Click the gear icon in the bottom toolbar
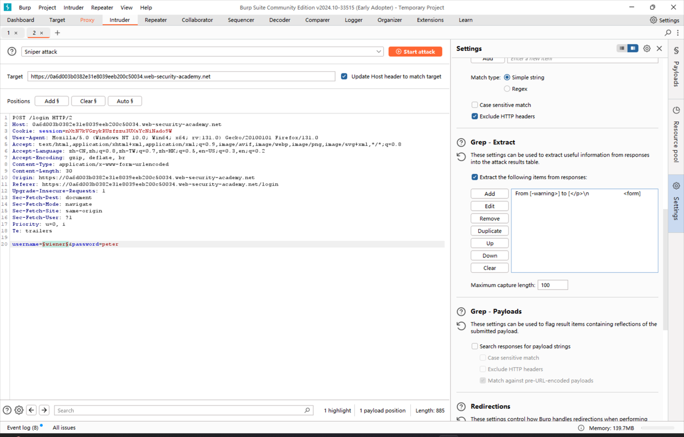684x437 pixels. [x=19, y=410]
